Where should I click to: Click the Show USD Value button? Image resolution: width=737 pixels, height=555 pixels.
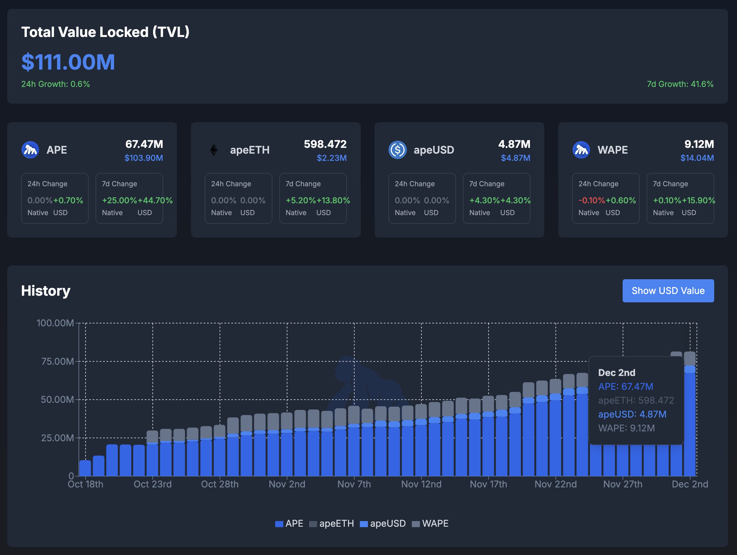click(668, 291)
